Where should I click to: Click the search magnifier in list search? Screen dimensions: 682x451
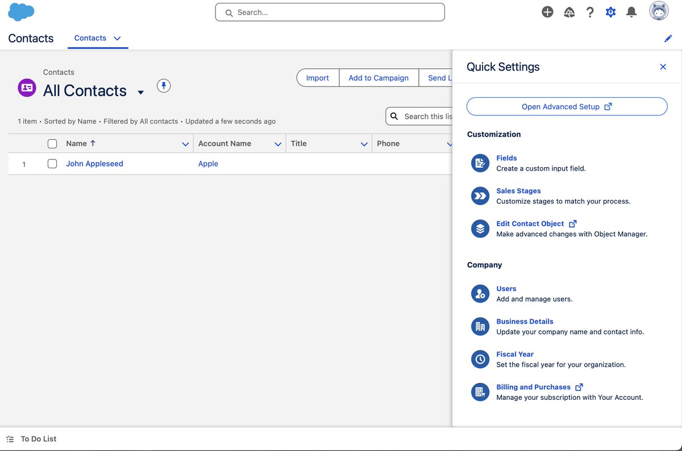pyautogui.click(x=394, y=117)
